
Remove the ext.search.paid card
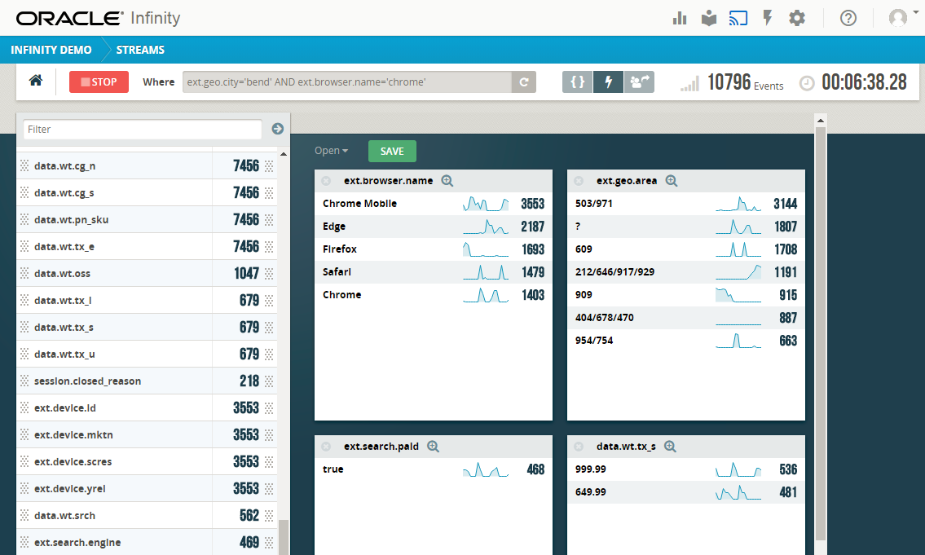tap(326, 447)
